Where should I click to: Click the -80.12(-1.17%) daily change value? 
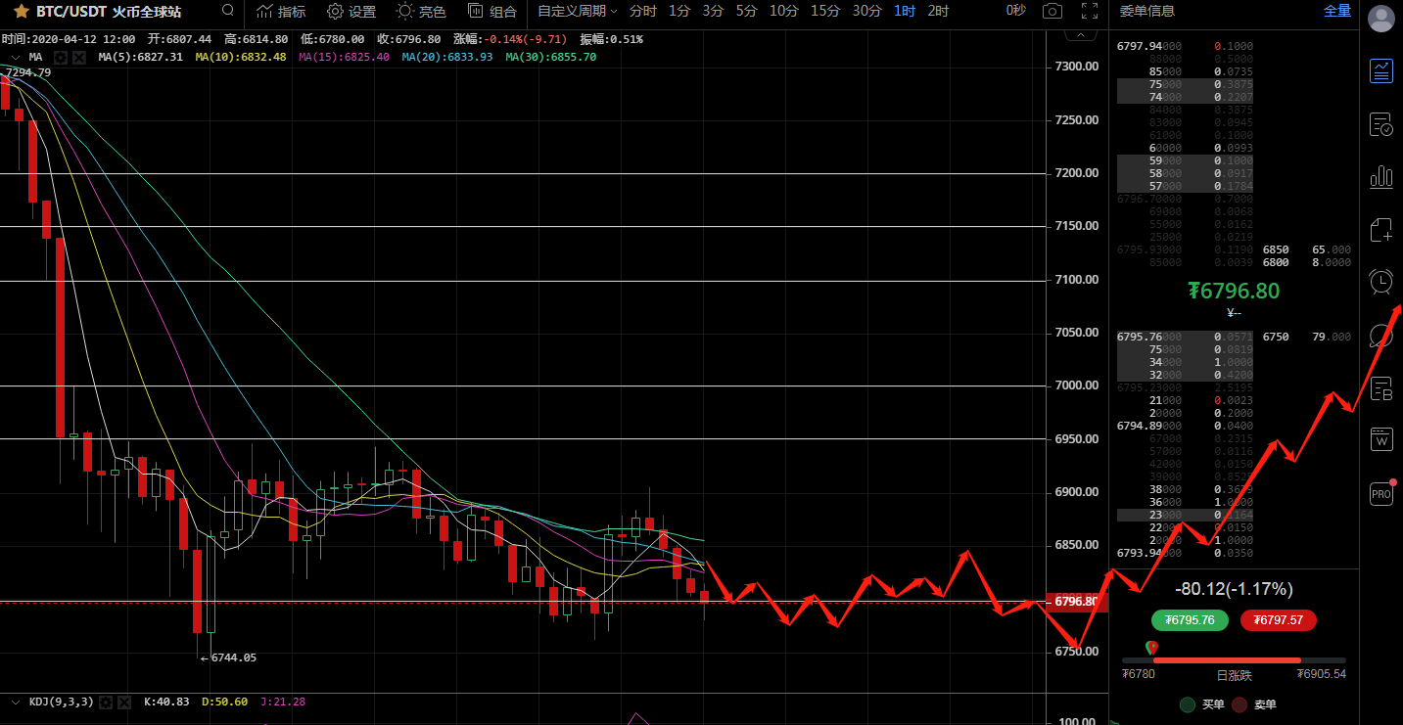1234,589
